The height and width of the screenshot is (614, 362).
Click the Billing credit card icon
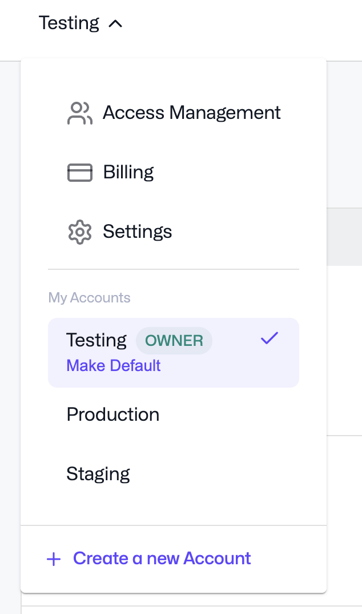tap(80, 172)
